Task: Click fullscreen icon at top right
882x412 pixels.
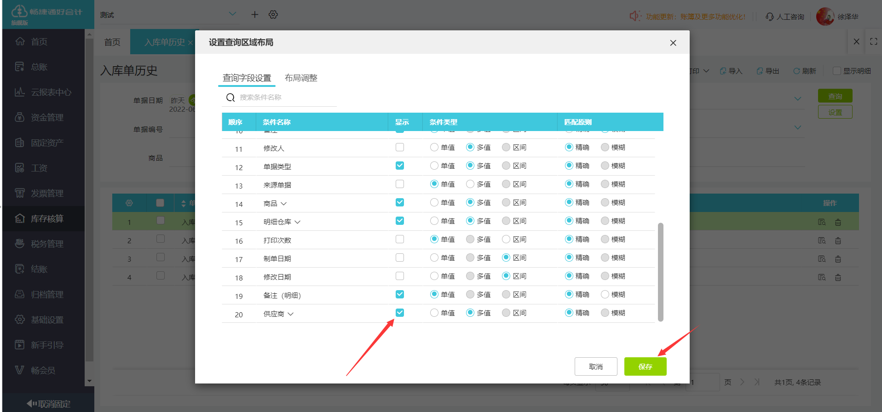Action: 873,41
